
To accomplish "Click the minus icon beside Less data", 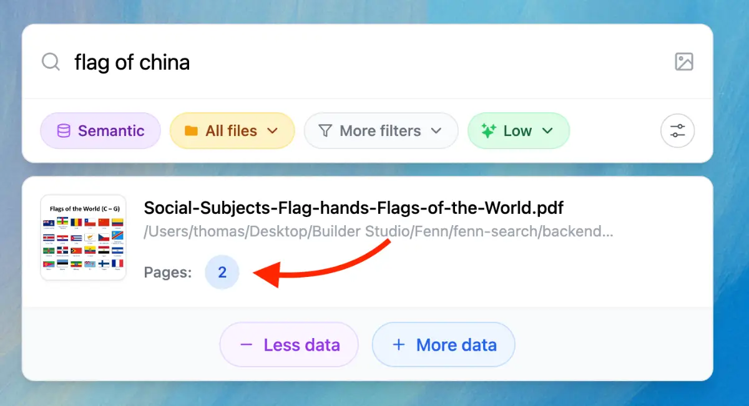I will [247, 345].
